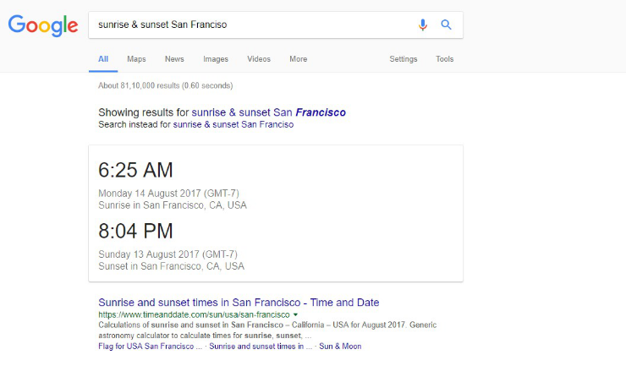The width and height of the screenshot is (626, 366).
Task: Switch to the Maps tab
Action: [136, 59]
